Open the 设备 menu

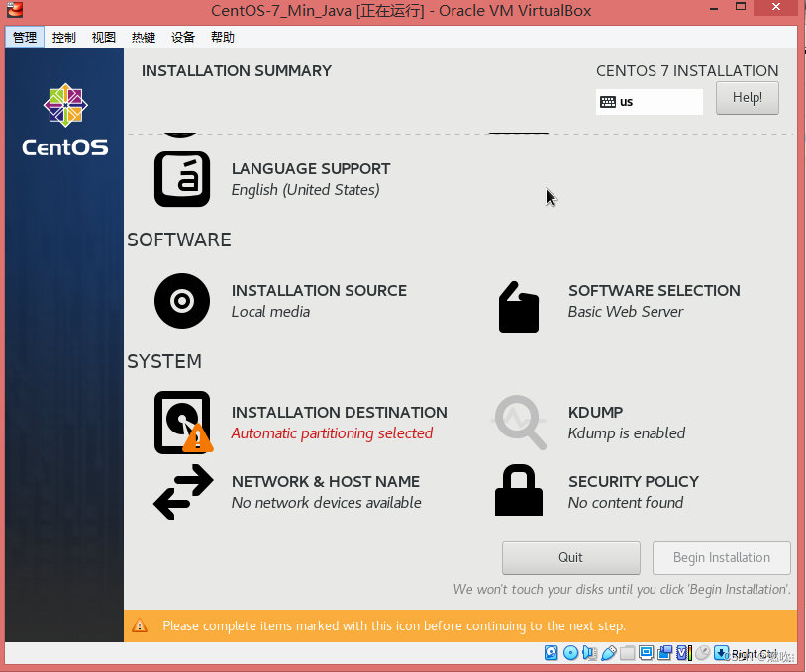[182, 37]
